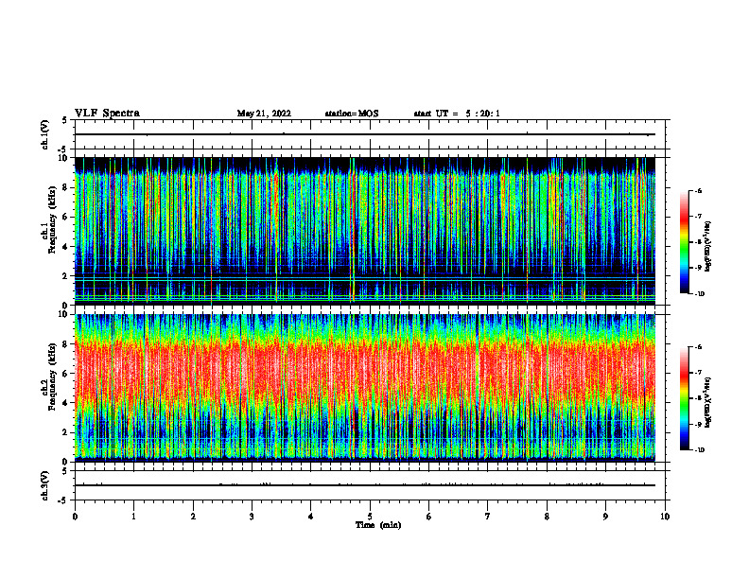Click the "2" kHz tick label on ch.1 axis
The height and width of the screenshot is (579, 749).
click(66, 275)
